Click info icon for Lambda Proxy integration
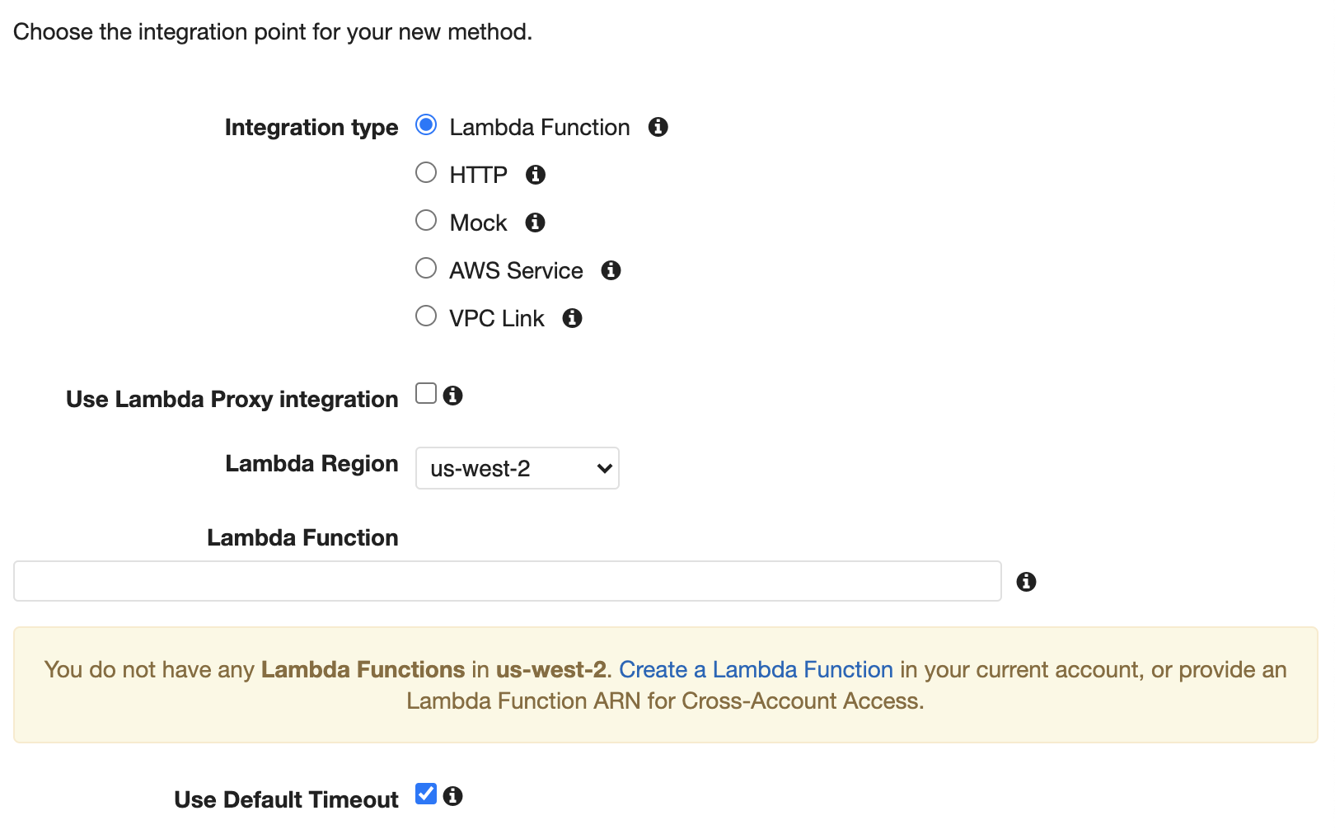 pos(452,396)
